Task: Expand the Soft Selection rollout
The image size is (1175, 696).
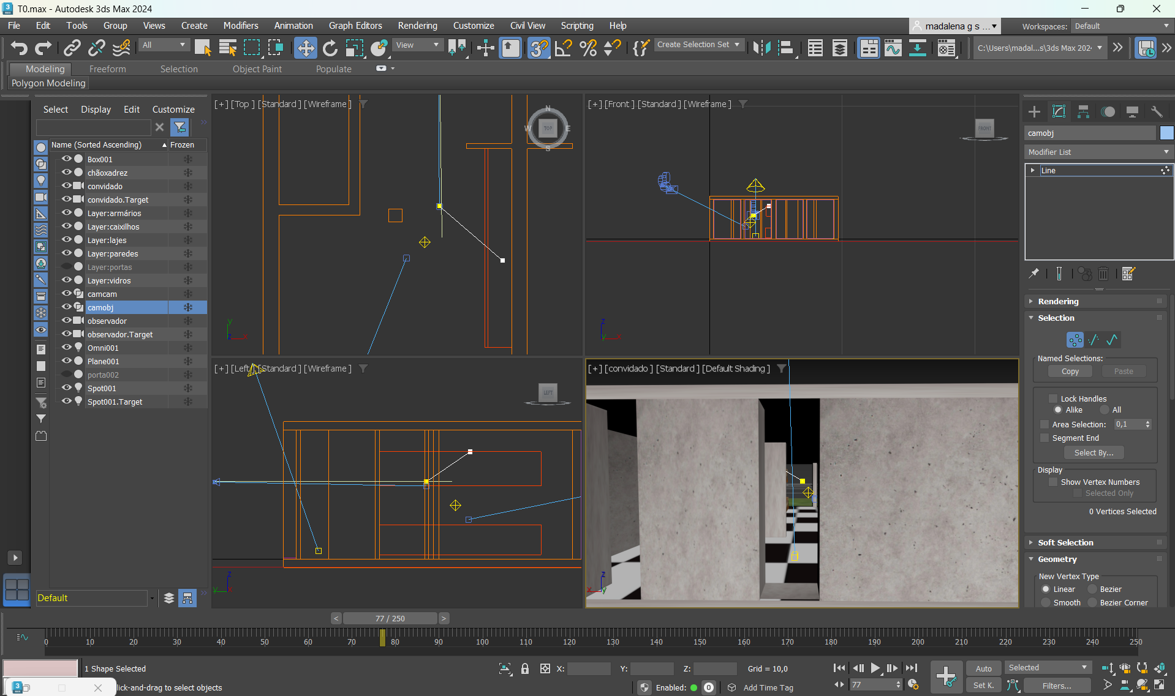Action: (1065, 542)
